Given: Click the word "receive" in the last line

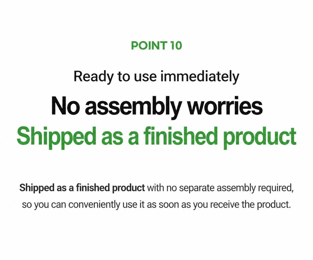Looking at the screenshot, I should pos(224,205).
